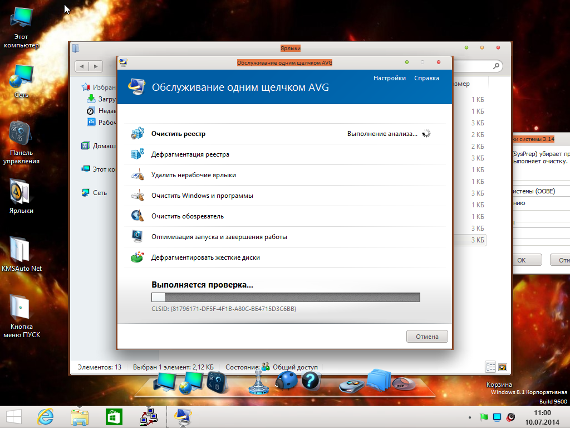Open Панель управления desktop icon

point(21,142)
